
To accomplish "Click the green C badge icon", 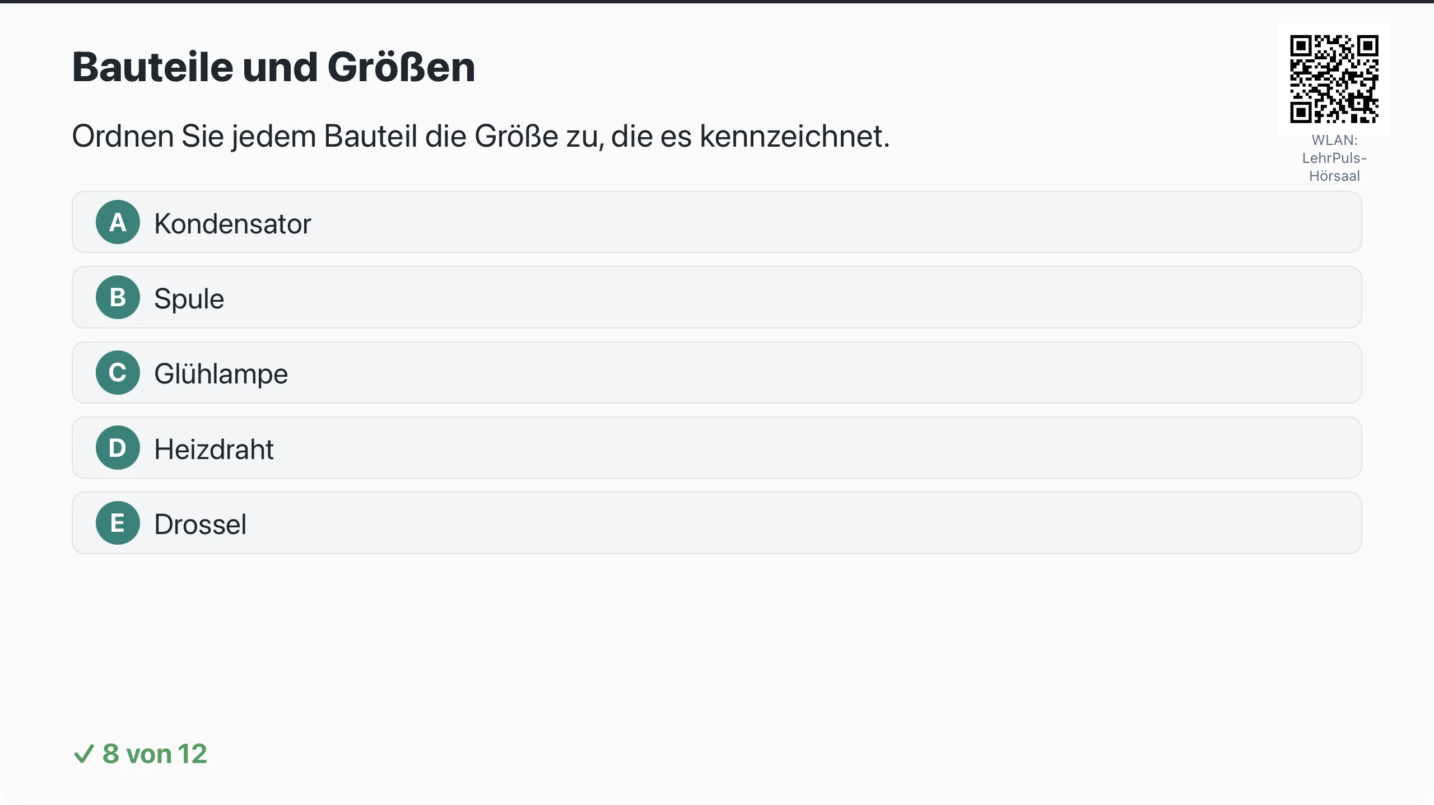I will [118, 373].
